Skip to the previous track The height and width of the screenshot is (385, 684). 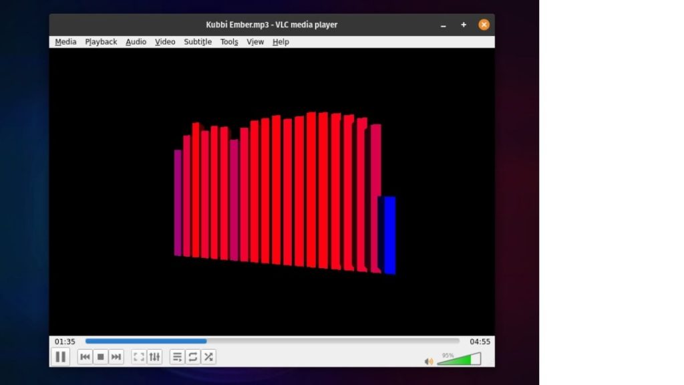[x=85, y=357]
